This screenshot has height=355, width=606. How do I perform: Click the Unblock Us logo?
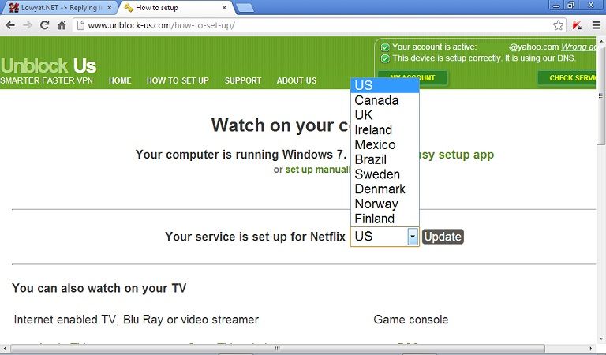coord(49,65)
